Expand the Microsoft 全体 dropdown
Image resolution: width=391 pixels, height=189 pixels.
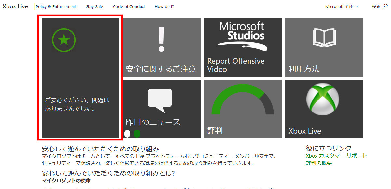click(x=342, y=6)
